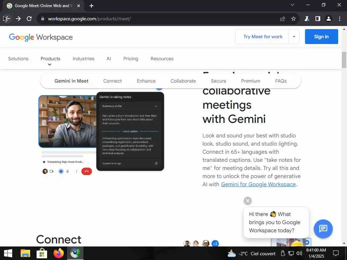Viewport: 347px width, 260px height.
Task: Click the microphone icon in mock controls
Action: click(68, 171)
